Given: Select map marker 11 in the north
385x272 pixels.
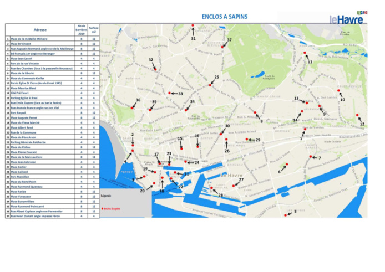Looking at the screenshot, I should [305, 54].
